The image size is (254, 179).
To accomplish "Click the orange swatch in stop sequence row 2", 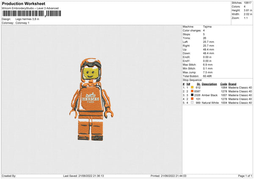I will (192, 91).
